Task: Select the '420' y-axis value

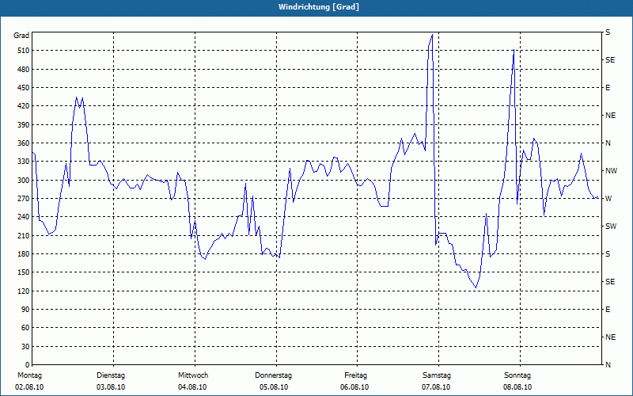Action: [24, 106]
